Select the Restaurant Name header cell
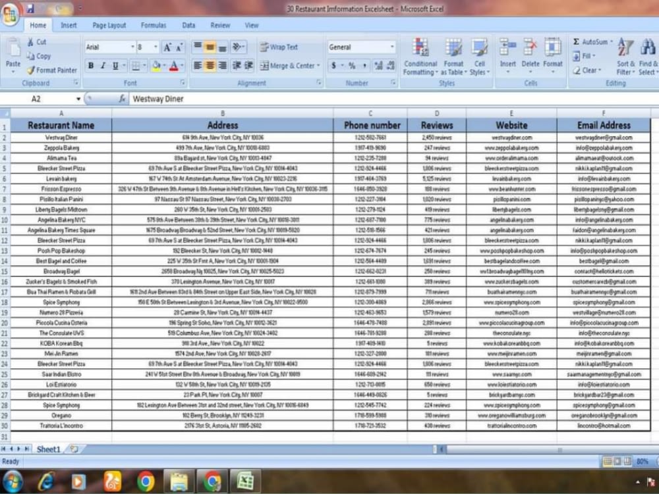 click(x=61, y=125)
